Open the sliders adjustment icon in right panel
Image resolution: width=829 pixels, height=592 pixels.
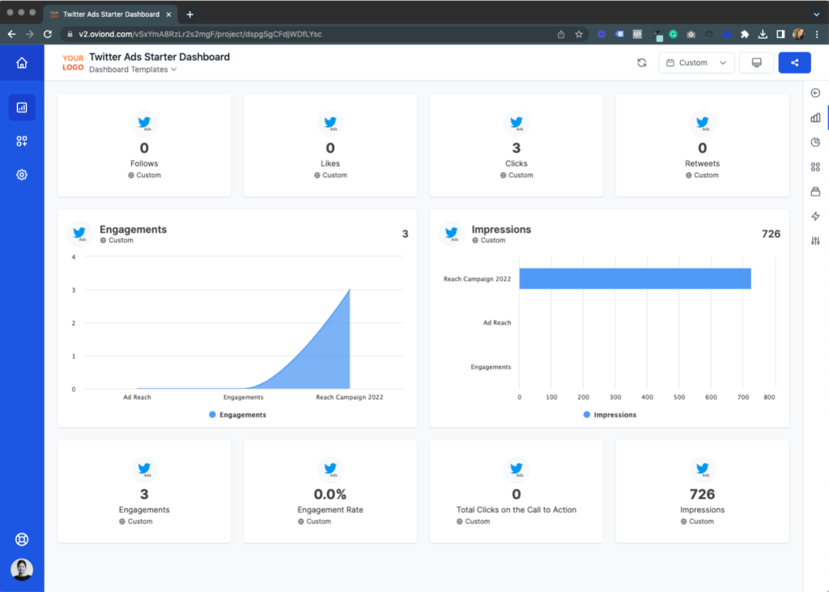(816, 241)
